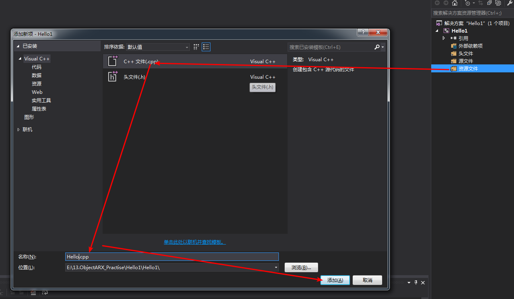Select 源文件 folder in Solution Explorer
The image size is (514, 299).
(x=465, y=61)
